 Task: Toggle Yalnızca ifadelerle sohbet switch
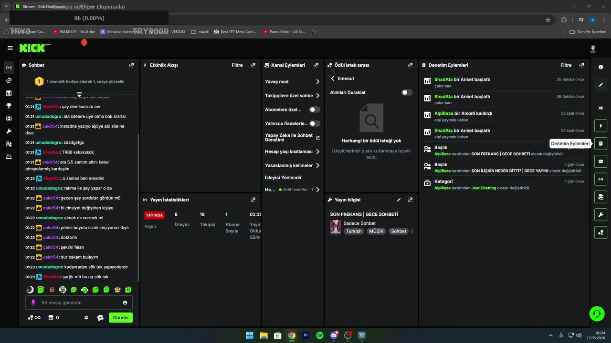click(315, 123)
